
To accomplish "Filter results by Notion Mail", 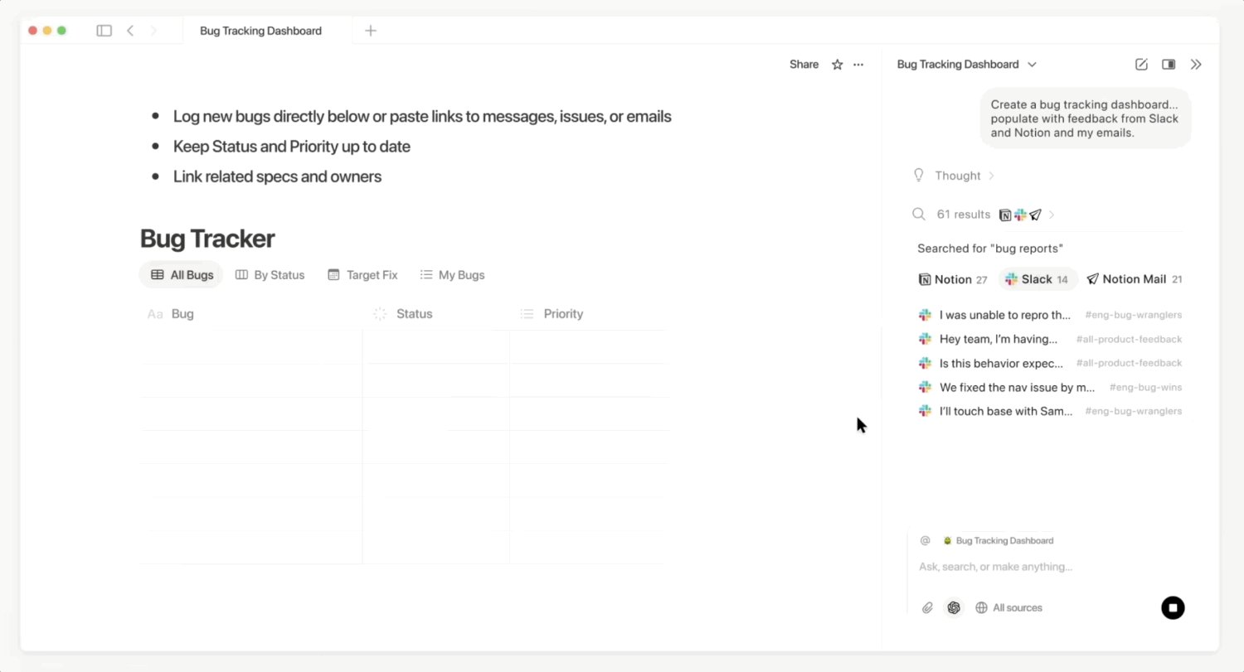I will coord(1133,279).
